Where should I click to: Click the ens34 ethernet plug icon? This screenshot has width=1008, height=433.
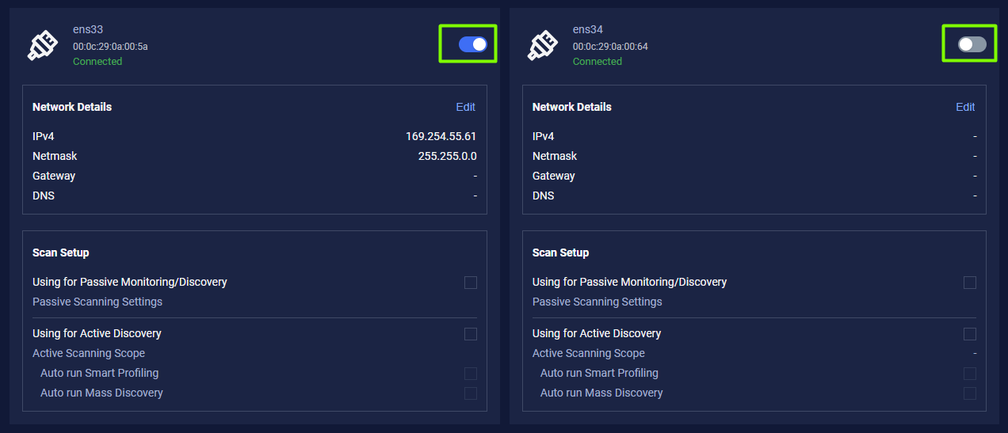click(x=543, y=46)
